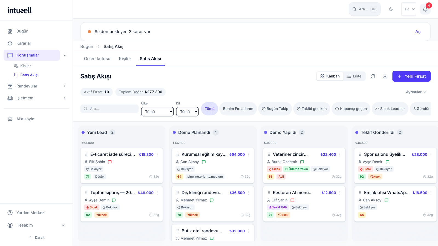Open more menu on Restoran AI menü card
438x246 pixels.
[340, 193]
